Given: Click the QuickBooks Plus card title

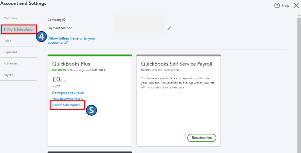Looking at the screenshot, I should click(71, 64).
